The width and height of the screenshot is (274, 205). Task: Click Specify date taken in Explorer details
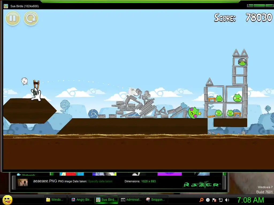100,181
